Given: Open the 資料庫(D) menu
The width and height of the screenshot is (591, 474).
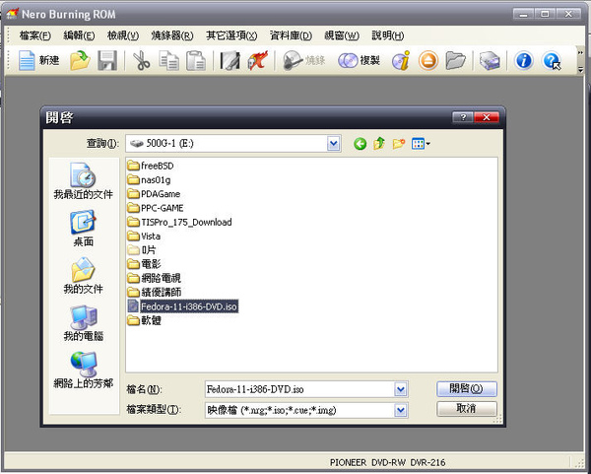Looking at the screenshot, I should point(291,35).
